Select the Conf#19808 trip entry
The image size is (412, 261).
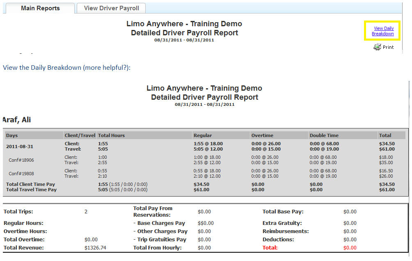coord(21,174)
